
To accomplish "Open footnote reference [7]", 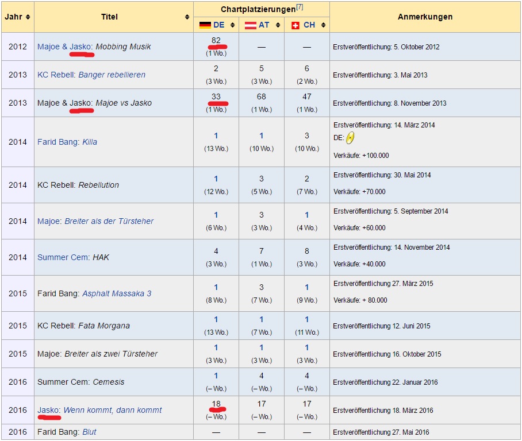I will pyautogui.click(x=300, y=7).
